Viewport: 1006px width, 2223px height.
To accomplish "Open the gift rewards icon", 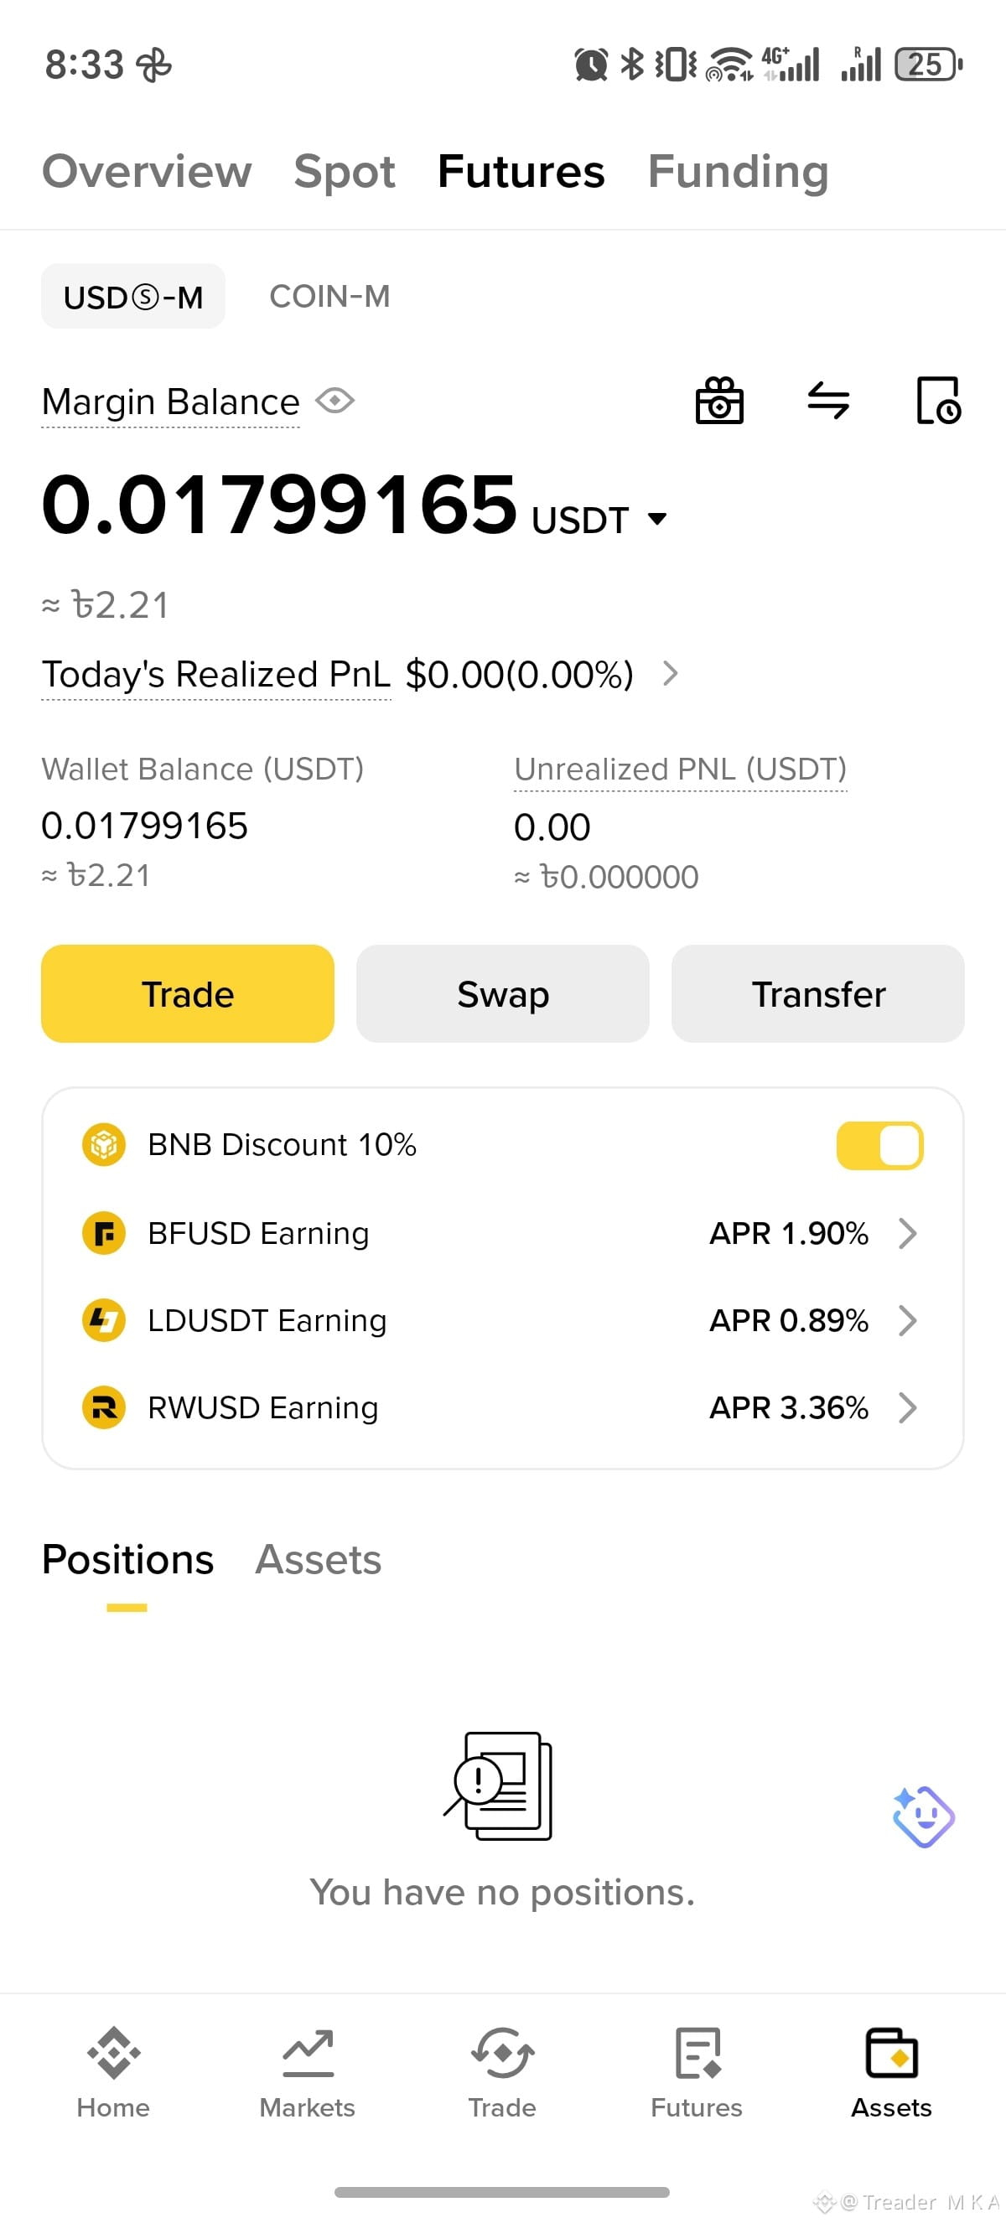I will [x=718, y=401].
